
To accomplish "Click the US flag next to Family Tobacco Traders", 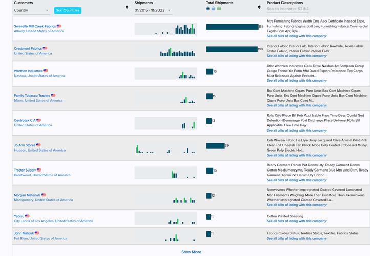I will [53, 95].
